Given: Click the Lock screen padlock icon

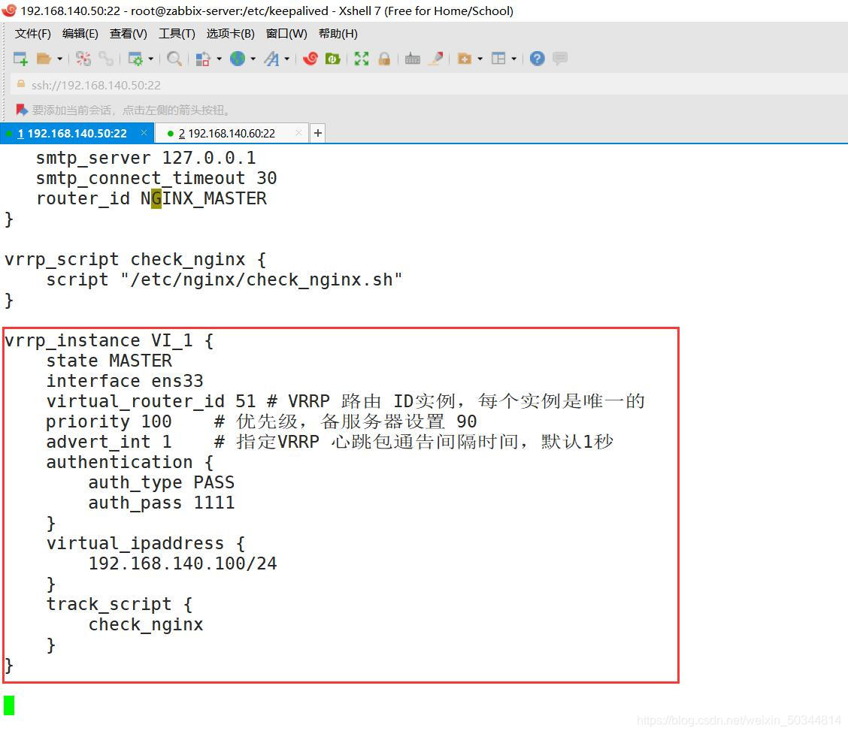Looking at the screenshot, I should [x=384, y=59].
